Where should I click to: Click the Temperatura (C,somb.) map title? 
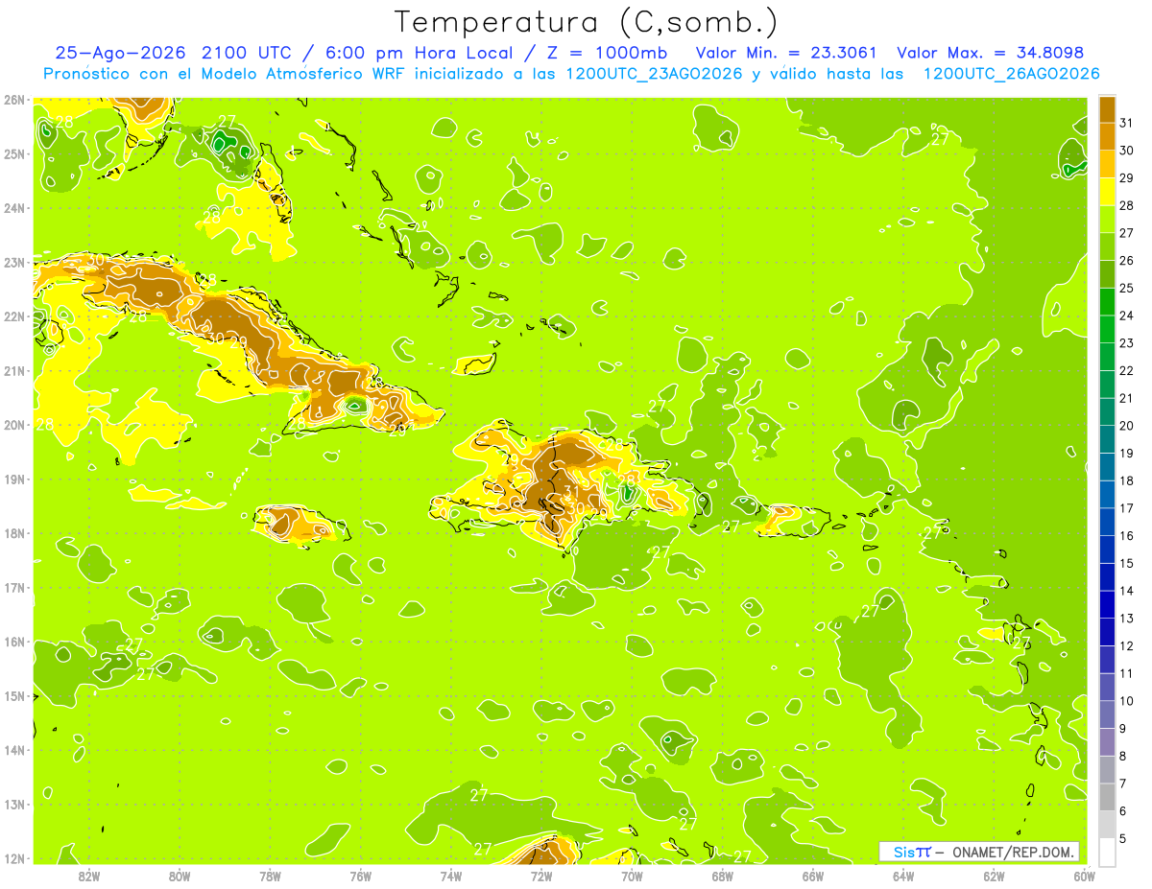click(x=588, y=22)
